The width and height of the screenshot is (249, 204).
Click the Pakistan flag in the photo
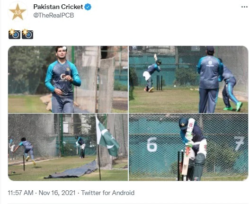pos(107,136)
